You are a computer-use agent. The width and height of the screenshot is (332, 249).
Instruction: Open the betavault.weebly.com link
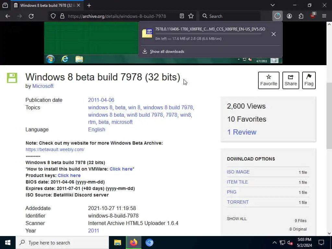coord(55,149)
